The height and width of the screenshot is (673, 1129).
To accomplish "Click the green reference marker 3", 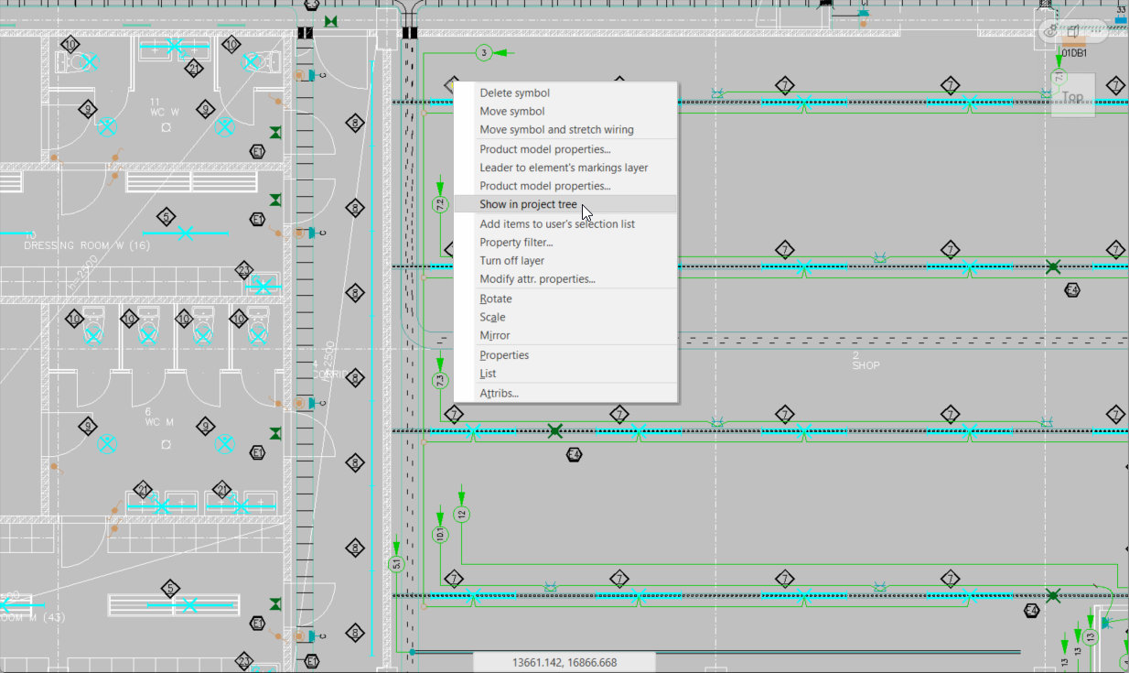I will coord(483,52).
